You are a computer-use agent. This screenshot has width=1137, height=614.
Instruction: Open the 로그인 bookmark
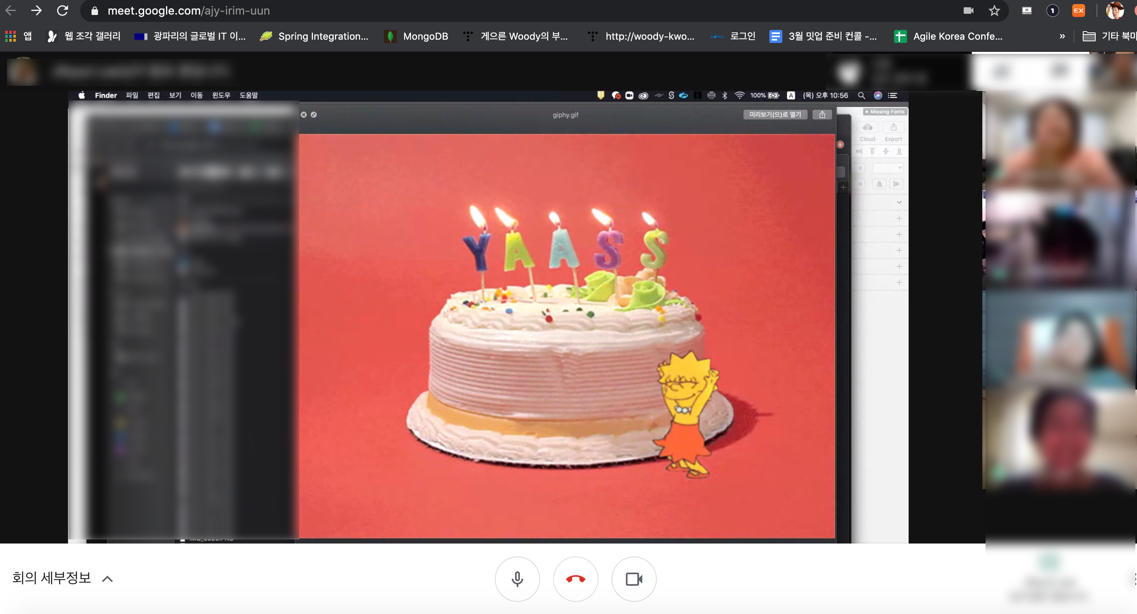(x=733, y=36)
